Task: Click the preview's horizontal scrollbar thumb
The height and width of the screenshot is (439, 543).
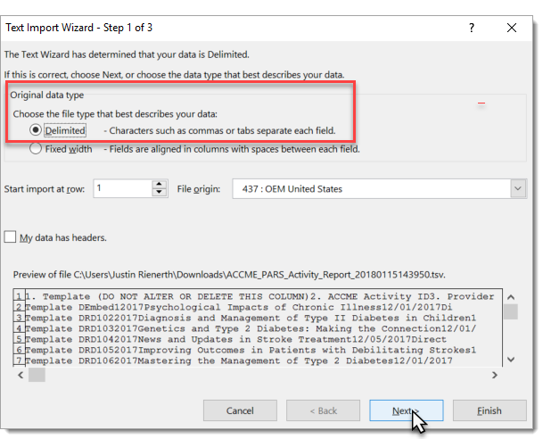Action: pos(36,375)
